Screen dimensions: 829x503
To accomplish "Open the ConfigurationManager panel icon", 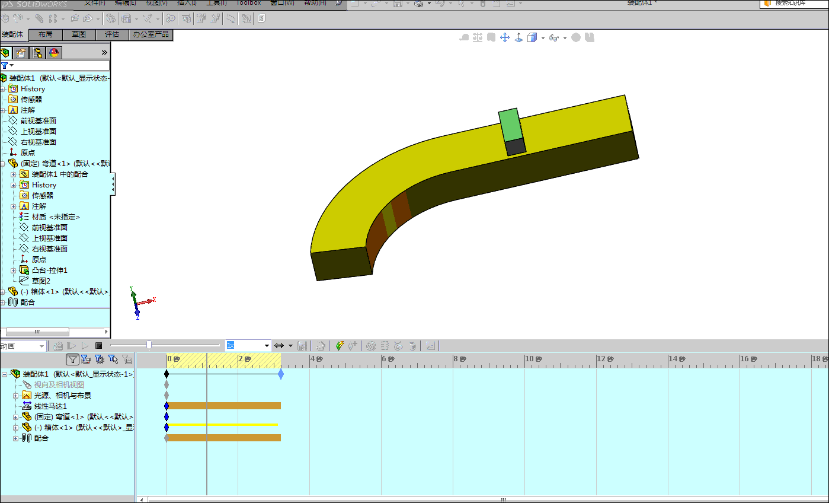I will tap(37, 53).
